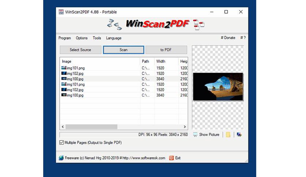Minimize the WinScan2PDF window
This screenshot has height=177, width=306.
(212, 12)
